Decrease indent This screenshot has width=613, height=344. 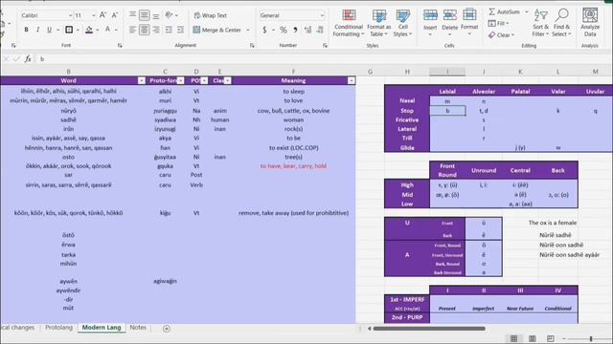pos(169,30)
